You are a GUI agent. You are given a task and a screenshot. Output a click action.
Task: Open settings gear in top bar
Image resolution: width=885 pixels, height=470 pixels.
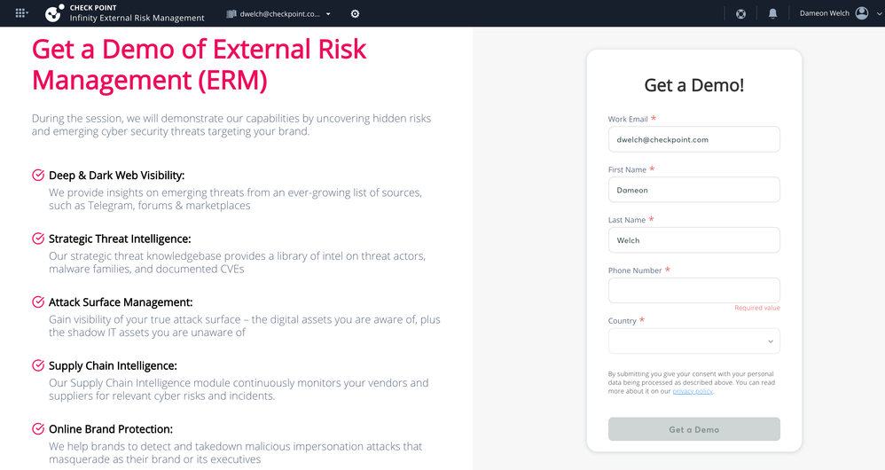[355, 13]
